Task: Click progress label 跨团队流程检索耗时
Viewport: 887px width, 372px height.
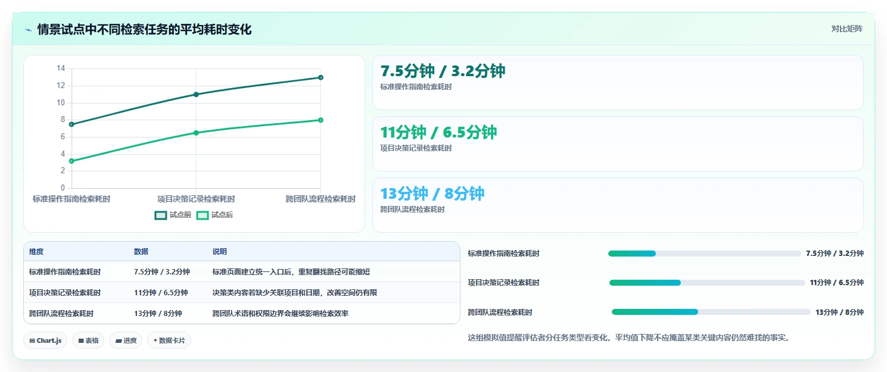Action: point(500,312)
